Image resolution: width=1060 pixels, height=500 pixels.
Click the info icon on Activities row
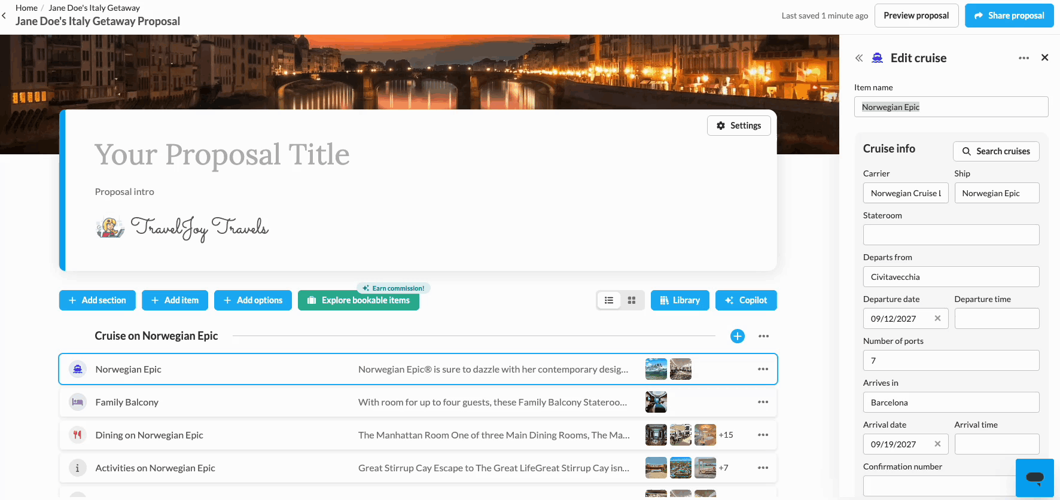pyautogui.click(x=78, y=468)
